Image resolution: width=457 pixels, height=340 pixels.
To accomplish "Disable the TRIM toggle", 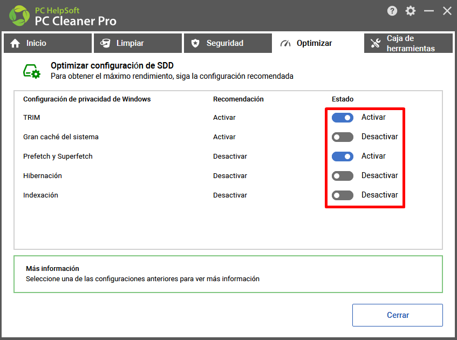I will coord(343,118).
